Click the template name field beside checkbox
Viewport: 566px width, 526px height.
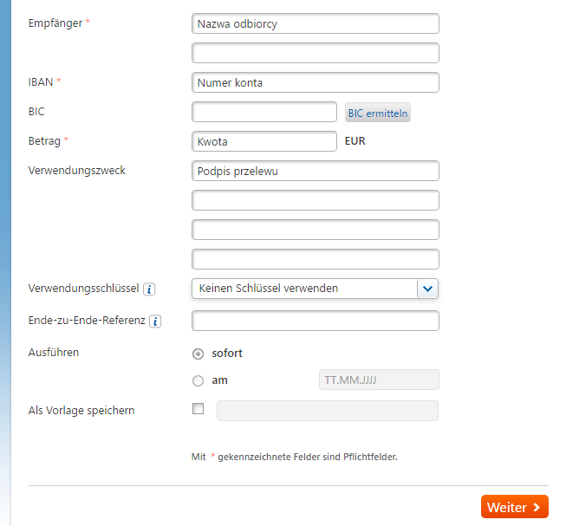click(328, 411)
